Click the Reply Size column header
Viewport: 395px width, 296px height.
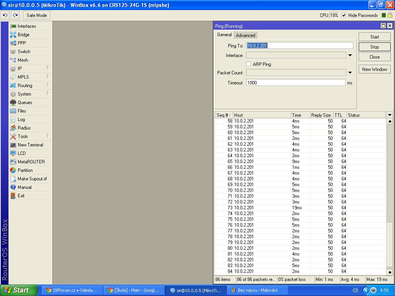(x=322, y=115)
